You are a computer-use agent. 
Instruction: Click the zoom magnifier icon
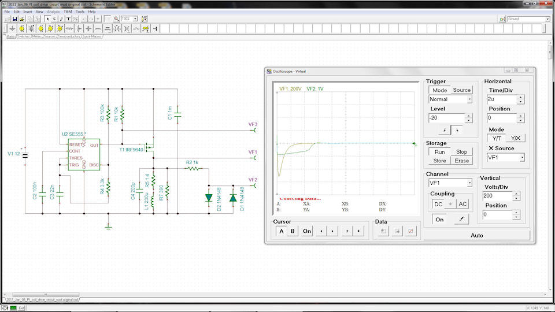point(116,18)
